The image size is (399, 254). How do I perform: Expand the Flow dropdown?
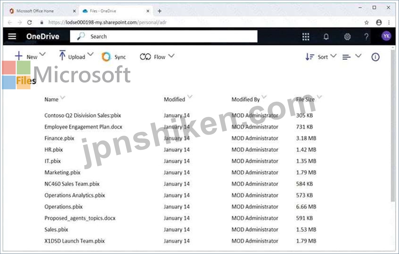(x=171, y=55)
